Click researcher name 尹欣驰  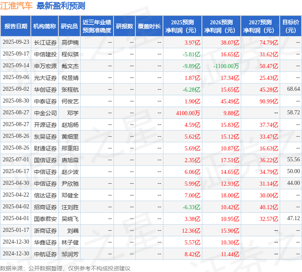click(70, 184)
